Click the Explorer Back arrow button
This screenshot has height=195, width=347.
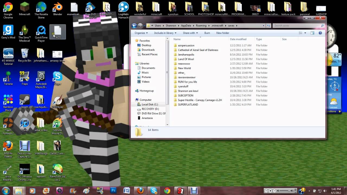[134, 26]
